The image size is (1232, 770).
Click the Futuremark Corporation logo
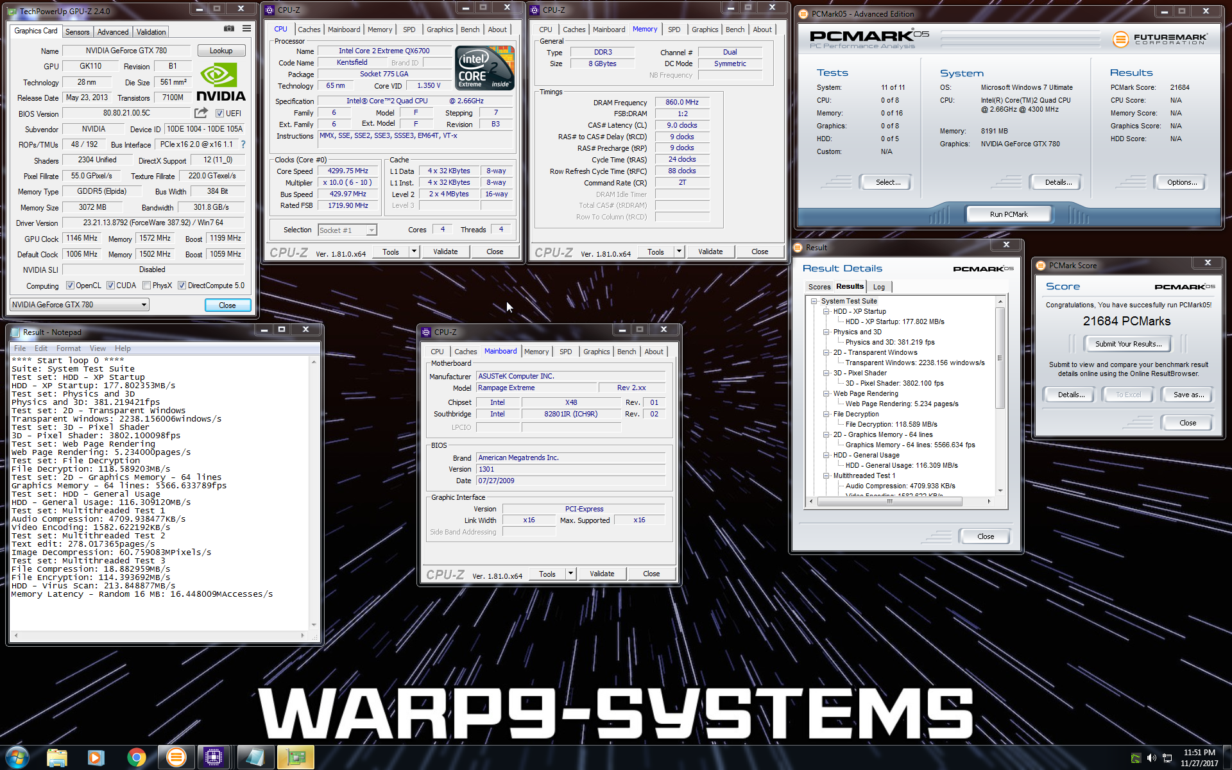(1160, 39)
